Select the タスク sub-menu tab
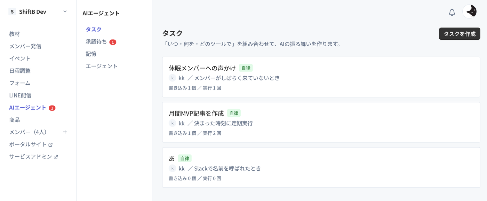This screenshot has height=201, width=487. [94, 29]
